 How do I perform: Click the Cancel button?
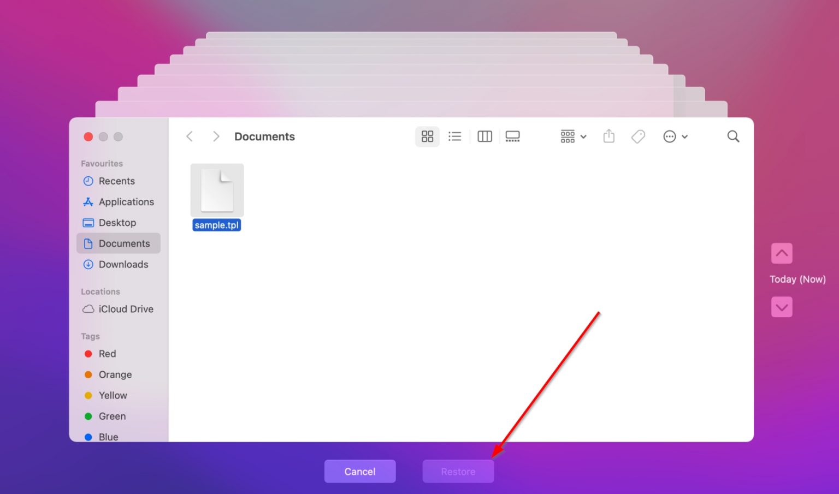(360, 471)
